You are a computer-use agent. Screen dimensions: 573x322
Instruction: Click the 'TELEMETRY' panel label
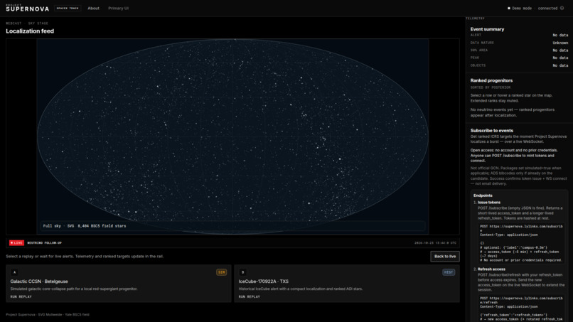tap(475, 18)
